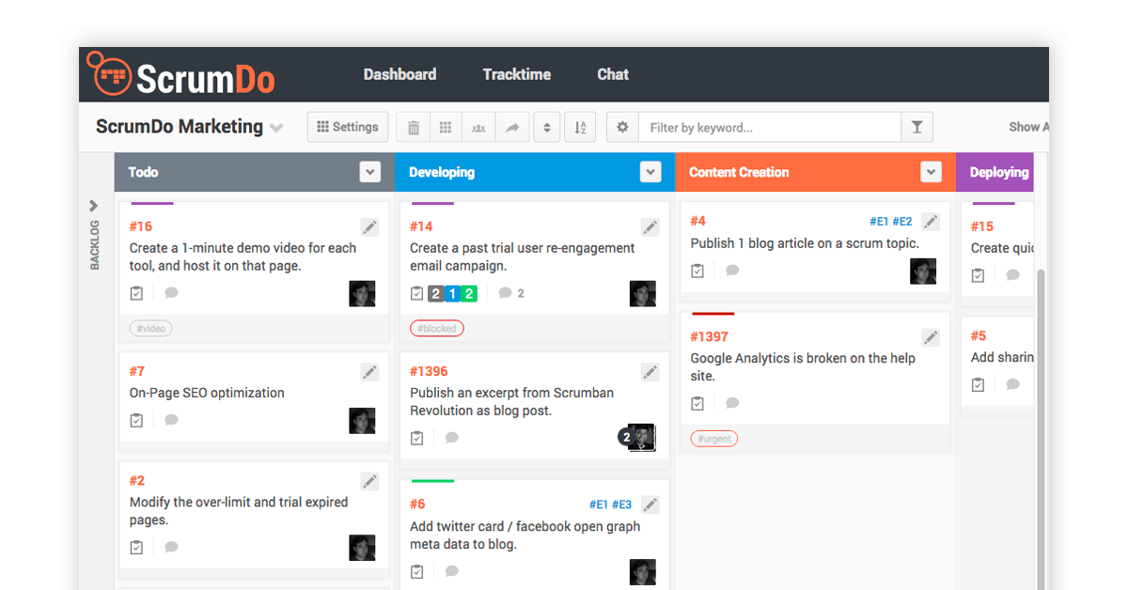This screenshot has width=1128, height=590.
Task: Edit card #4 with pencil icon
Action: coord(930,222)
